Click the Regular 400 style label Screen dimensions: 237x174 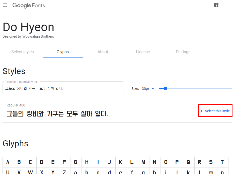[x=16, y=105]
